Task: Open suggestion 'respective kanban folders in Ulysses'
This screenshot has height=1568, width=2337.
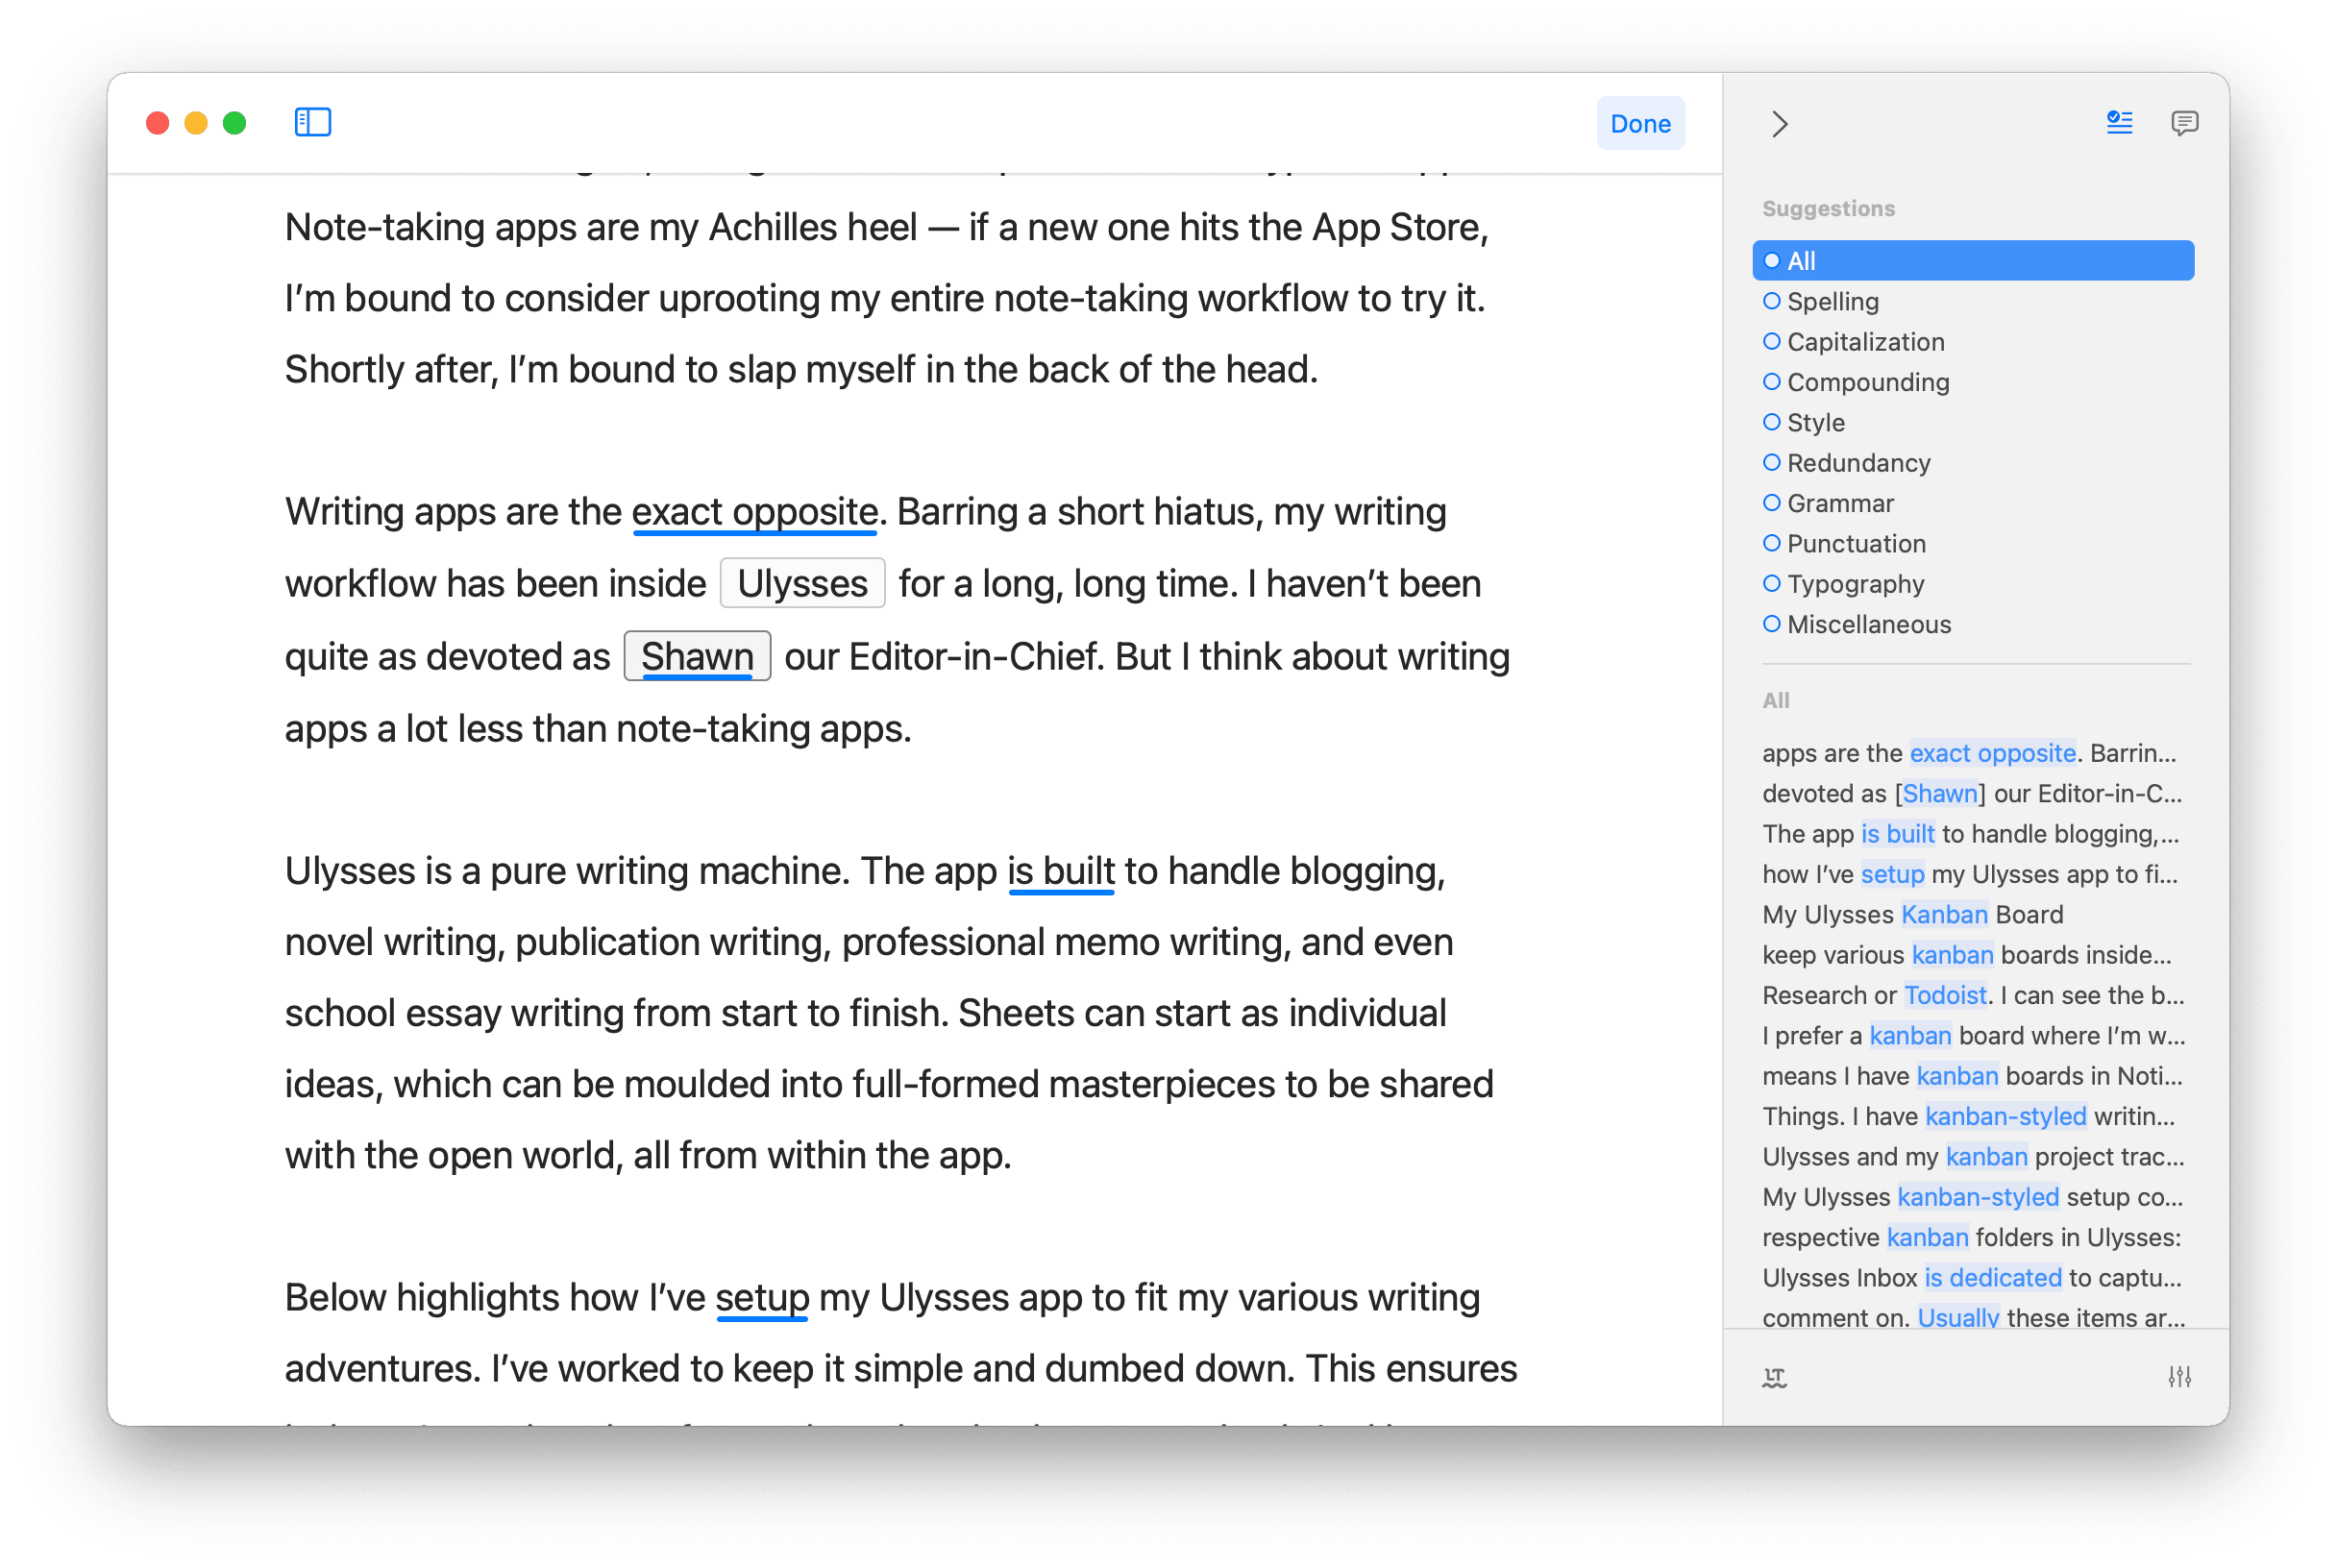Action: pos(1974,1238)
